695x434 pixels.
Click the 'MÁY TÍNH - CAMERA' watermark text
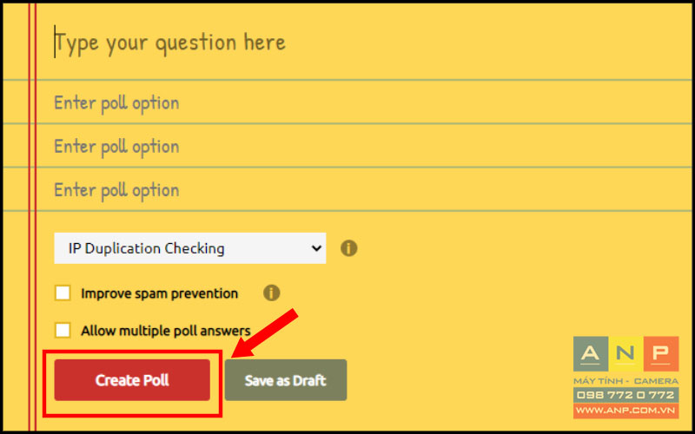pos(625,381)
